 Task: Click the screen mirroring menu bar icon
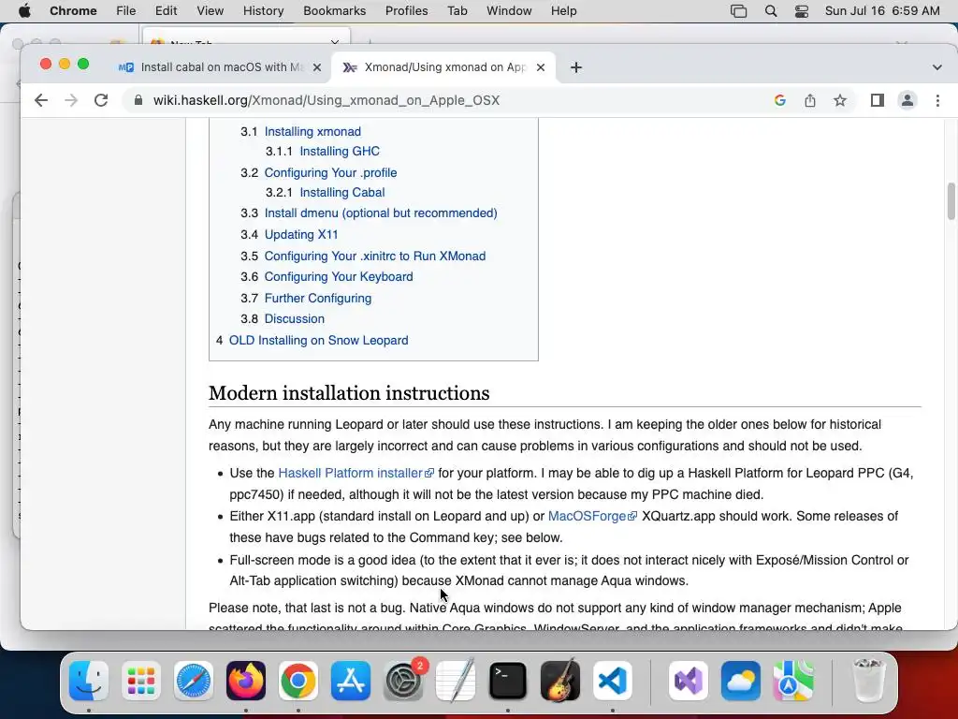pos(739,11)
